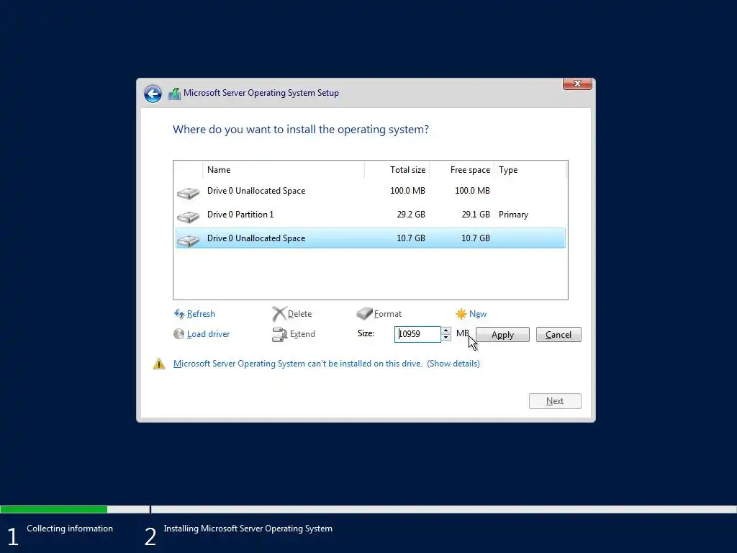
Task: Sort by the Type column header
Action: [x=530, y=170]
